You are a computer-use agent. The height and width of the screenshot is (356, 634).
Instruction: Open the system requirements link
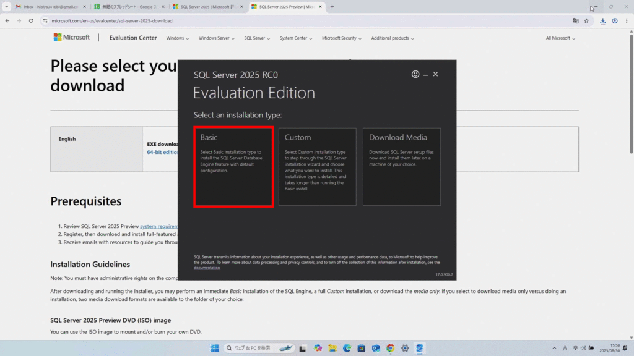click(158, 226)
